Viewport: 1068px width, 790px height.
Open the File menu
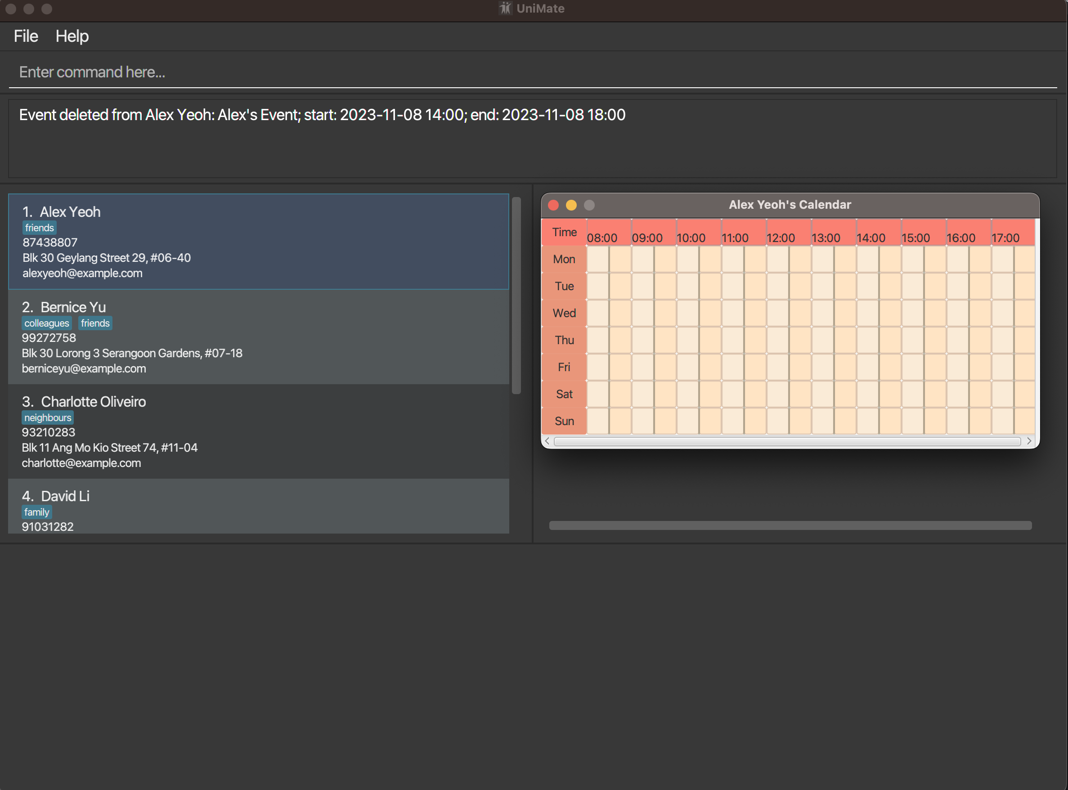[26, 36]
